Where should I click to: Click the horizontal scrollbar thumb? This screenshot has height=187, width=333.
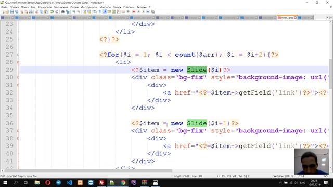click(88, 171)
